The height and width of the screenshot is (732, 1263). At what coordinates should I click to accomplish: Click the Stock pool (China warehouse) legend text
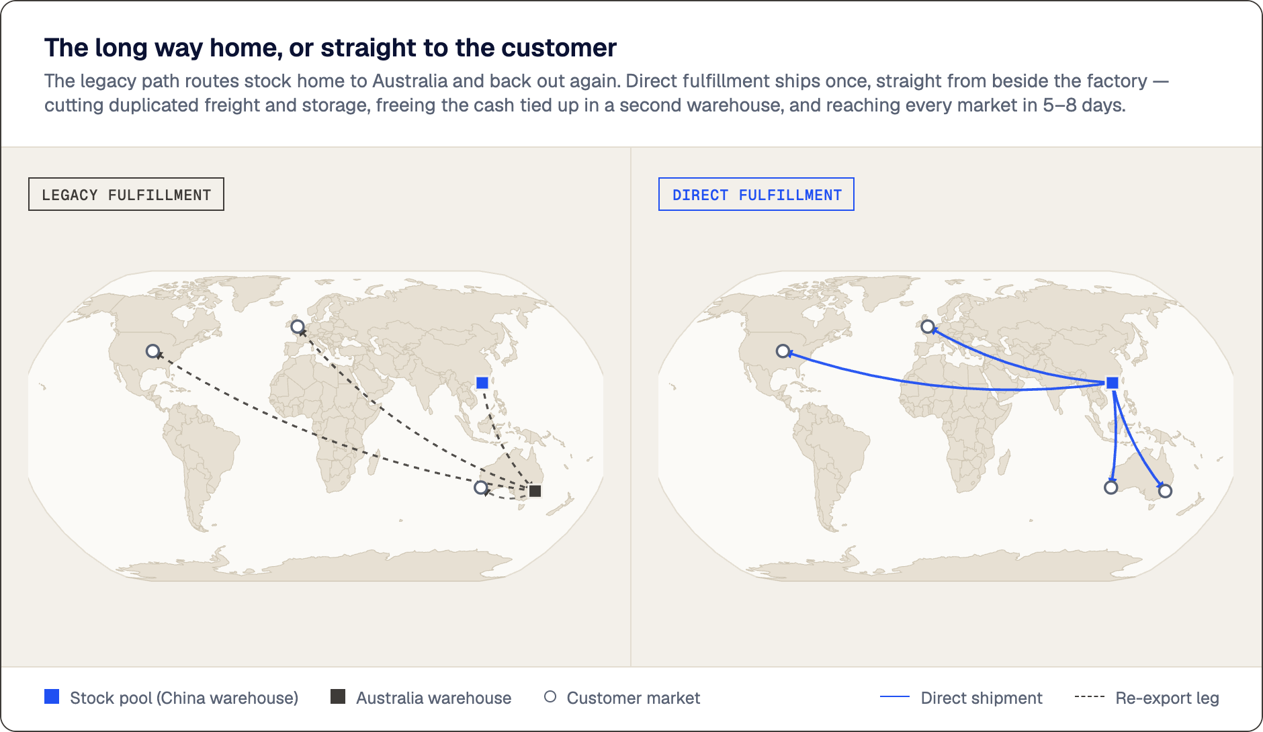point(184,698)
